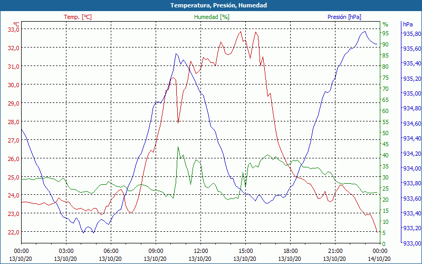Image resolution: width=422 pixels, height=264 pixels.
Task: Click the '20' humidity axis value
Action: pyautogui.click(x=386, y=200)
